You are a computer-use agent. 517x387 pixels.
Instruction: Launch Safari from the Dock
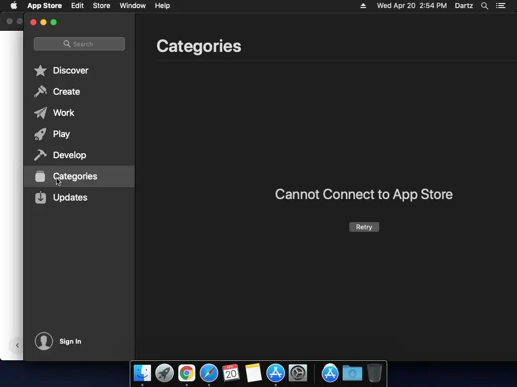pos(209,373)
